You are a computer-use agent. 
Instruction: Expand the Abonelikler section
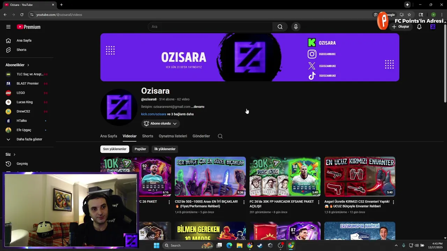point(17,65)
